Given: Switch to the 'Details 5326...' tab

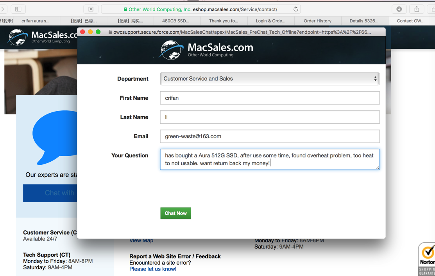Looking at the screenshot, I should pos(364,21).
